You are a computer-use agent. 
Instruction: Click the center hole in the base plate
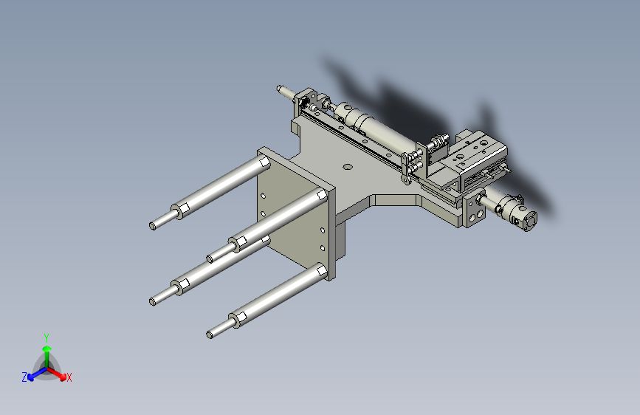pyautogui.click(x=348, y=167)
